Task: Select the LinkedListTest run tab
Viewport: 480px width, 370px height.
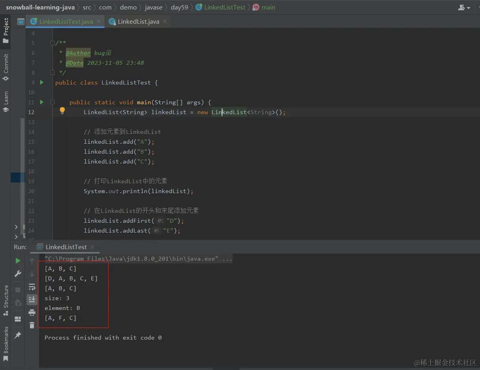Action: (66, 247)
